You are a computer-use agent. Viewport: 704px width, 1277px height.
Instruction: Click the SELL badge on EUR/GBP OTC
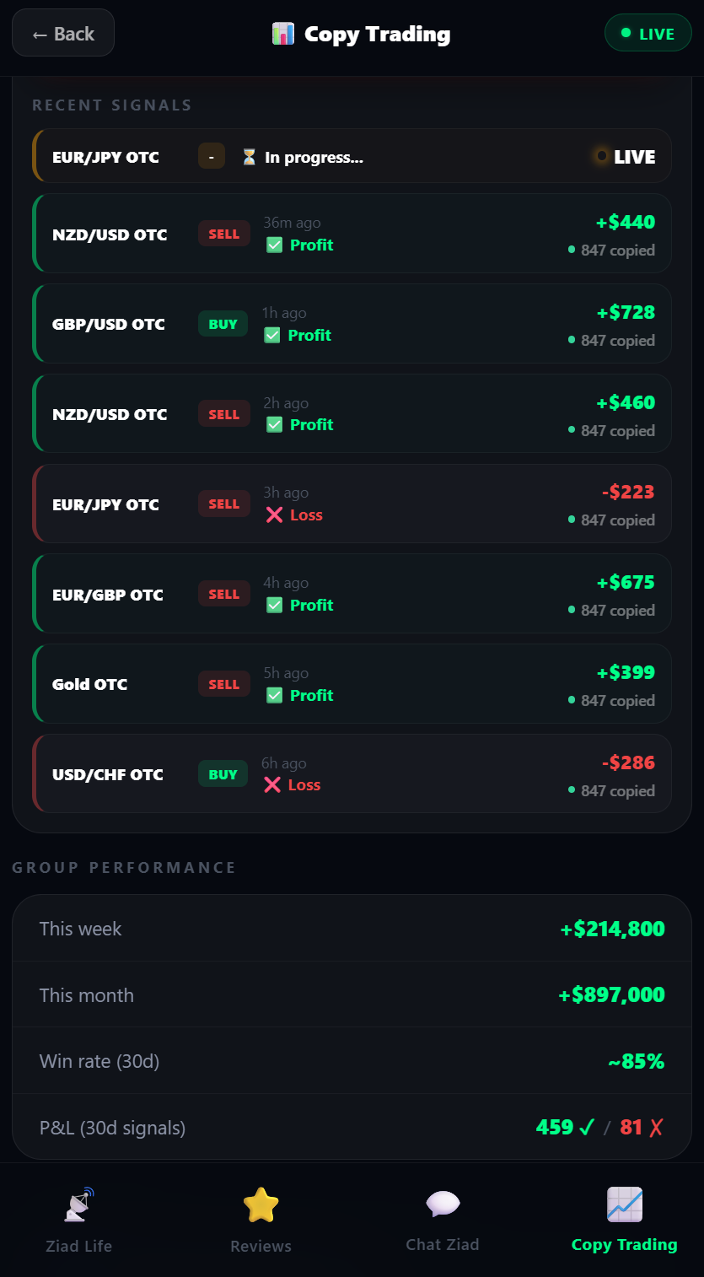pyautogui.click(x=224, y=594)
